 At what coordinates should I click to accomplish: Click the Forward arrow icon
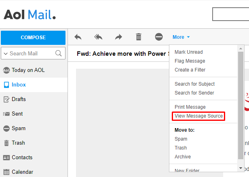[118, 37]
